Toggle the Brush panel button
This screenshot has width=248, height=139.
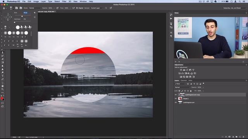[x=17, y=8]
